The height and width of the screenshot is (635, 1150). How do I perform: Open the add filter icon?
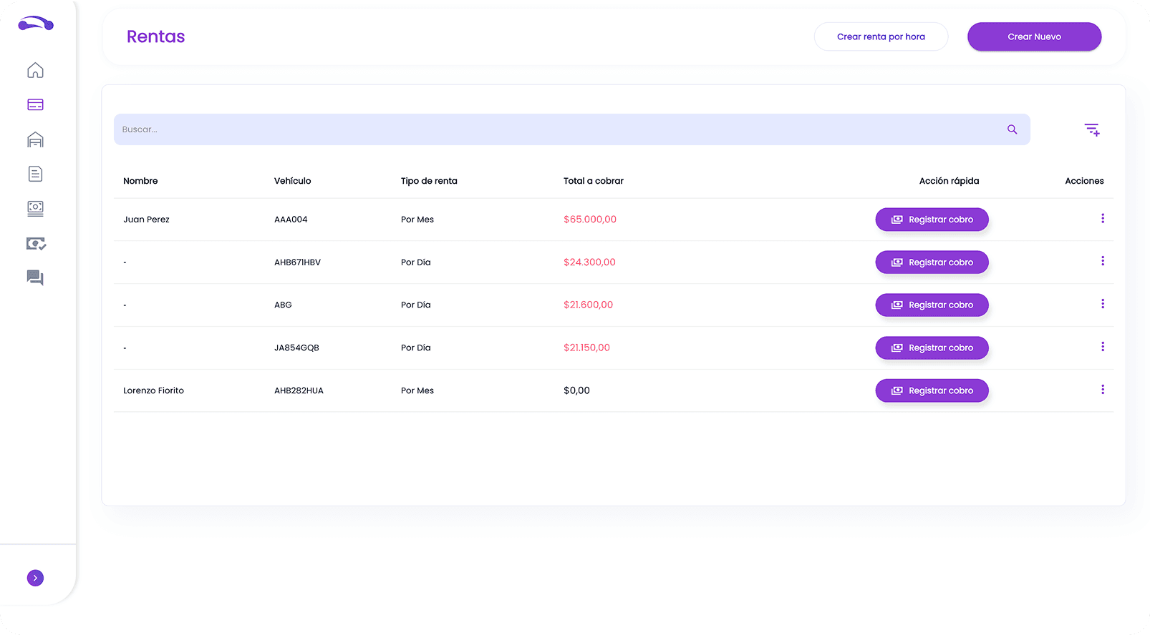click(1091, 129)
